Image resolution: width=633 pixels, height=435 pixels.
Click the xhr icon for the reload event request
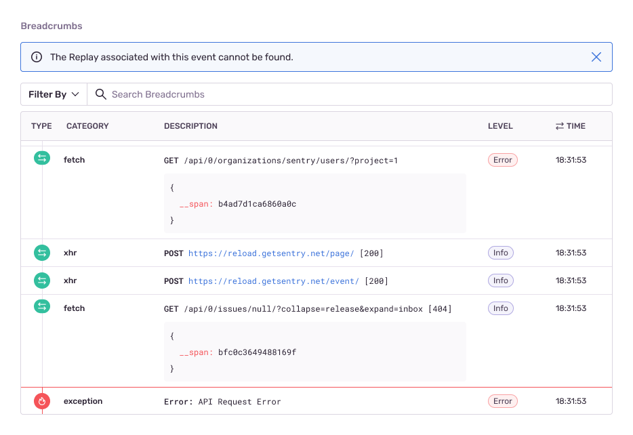43,281
